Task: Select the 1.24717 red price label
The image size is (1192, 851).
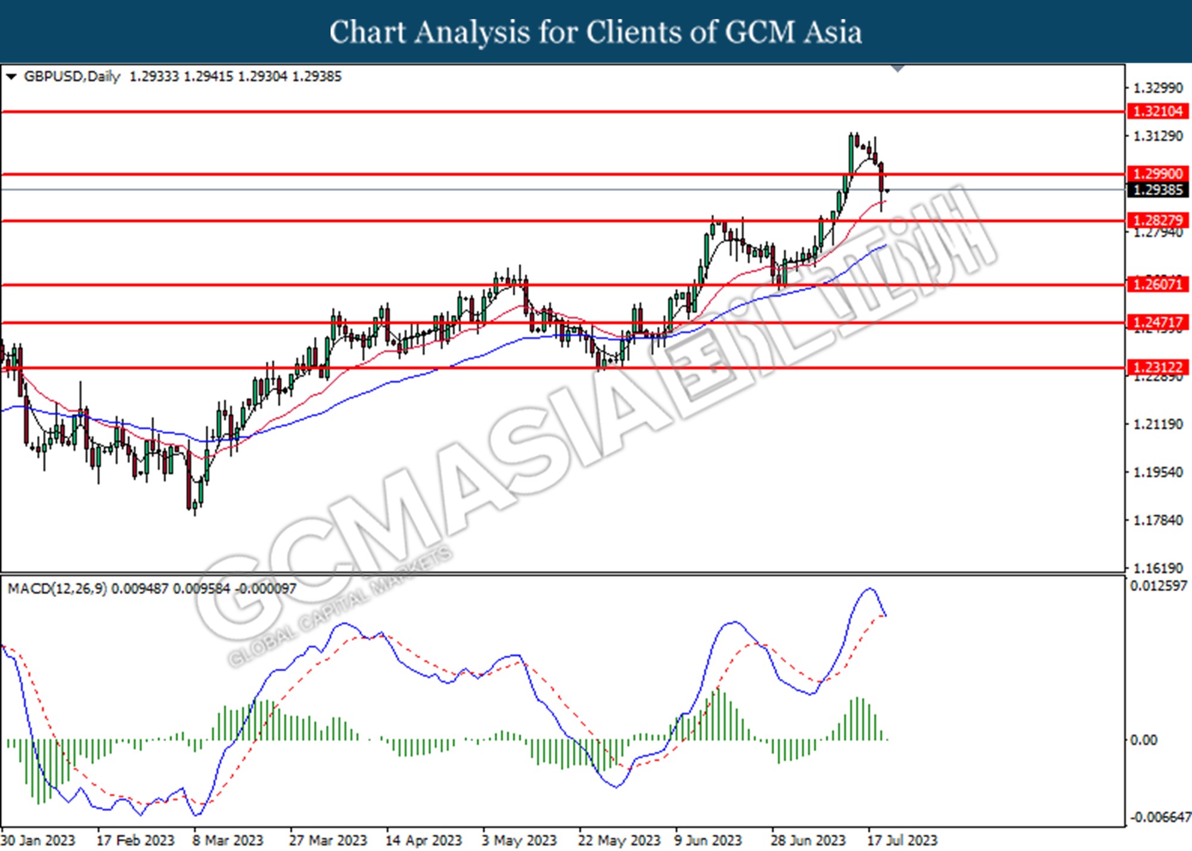Action: [1157, 323]
